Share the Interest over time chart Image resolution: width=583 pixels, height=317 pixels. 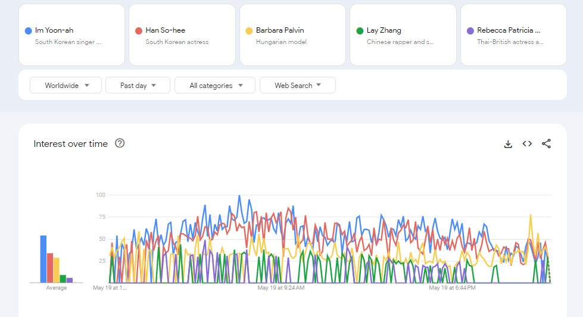point(546,144)
